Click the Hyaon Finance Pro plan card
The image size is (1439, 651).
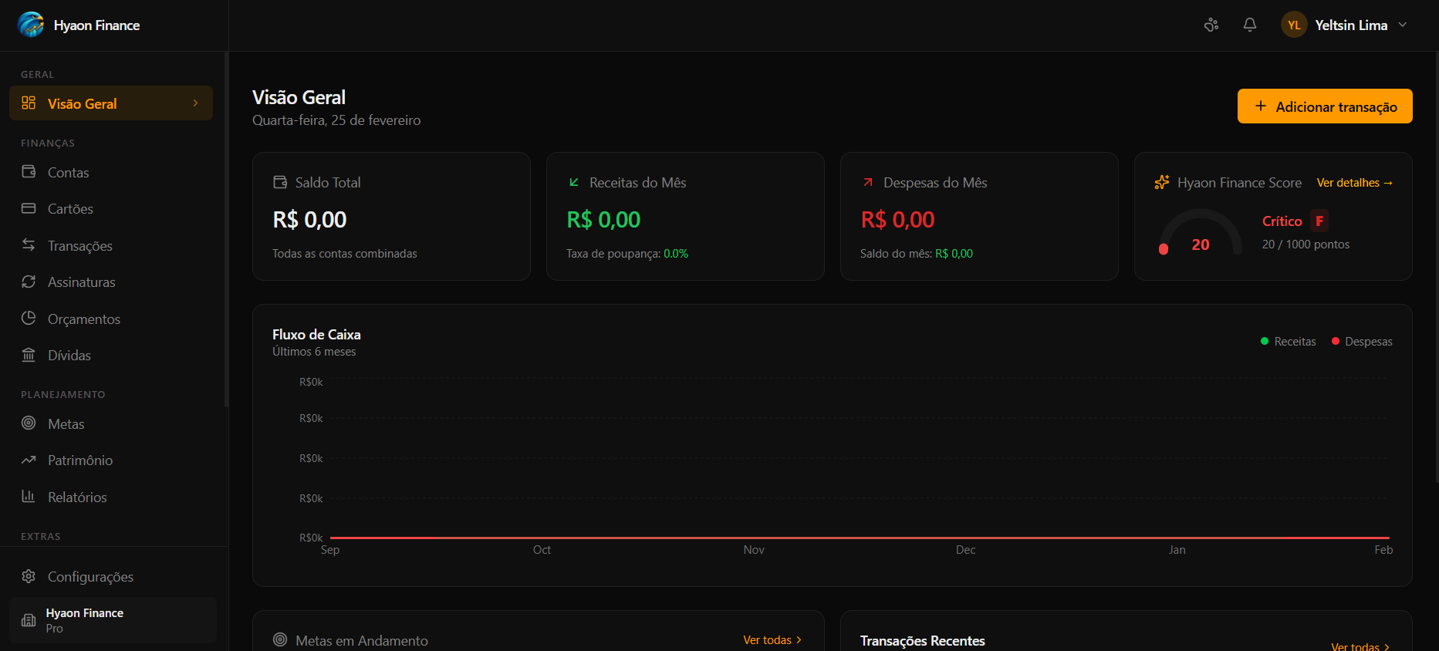[113, 620]
